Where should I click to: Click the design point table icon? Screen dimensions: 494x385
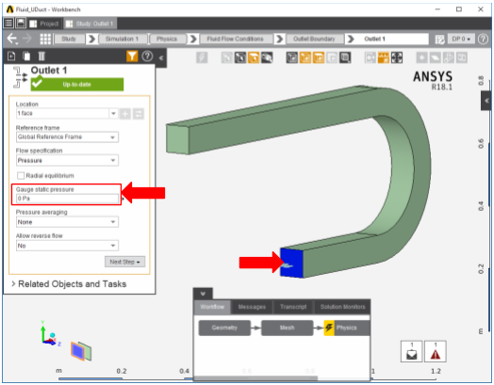(x=439, y=40)
